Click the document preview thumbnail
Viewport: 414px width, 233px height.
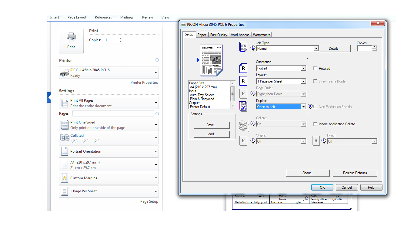pos(212,60)
